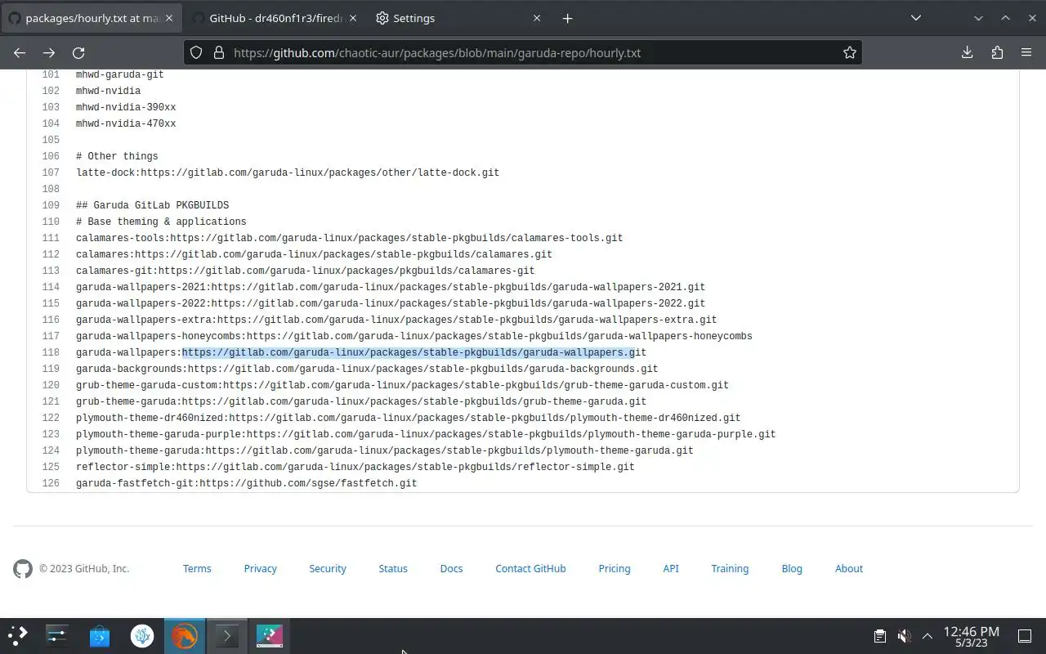Screen dimensions: 1046x654
Task: Open the clock showing 12:46 PM
Action: [971, 636]
